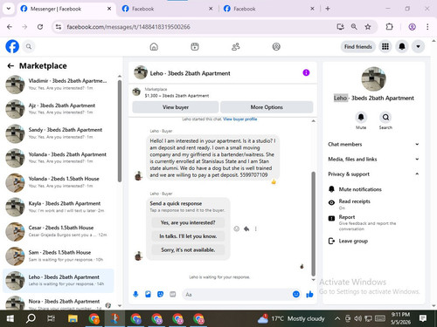437x327 pixels.
Task: Click Report conversation option
Action: (x=373, y=222)
